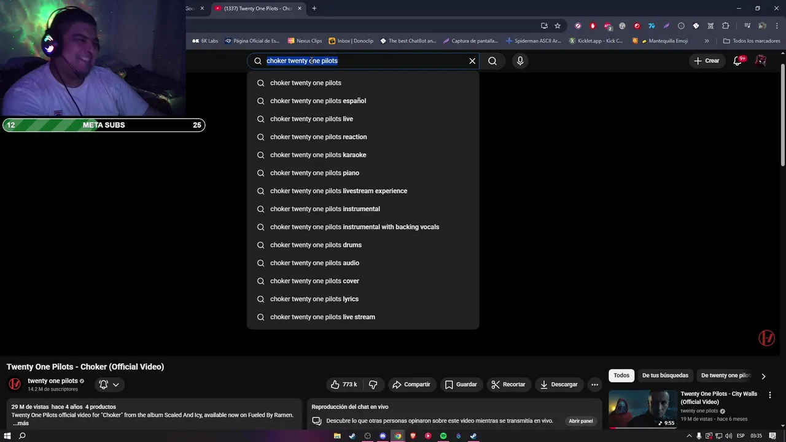Select suggestion 'choker twenty one pilots livestream experience'
The image size is (786, 442).
pos(363,191)
